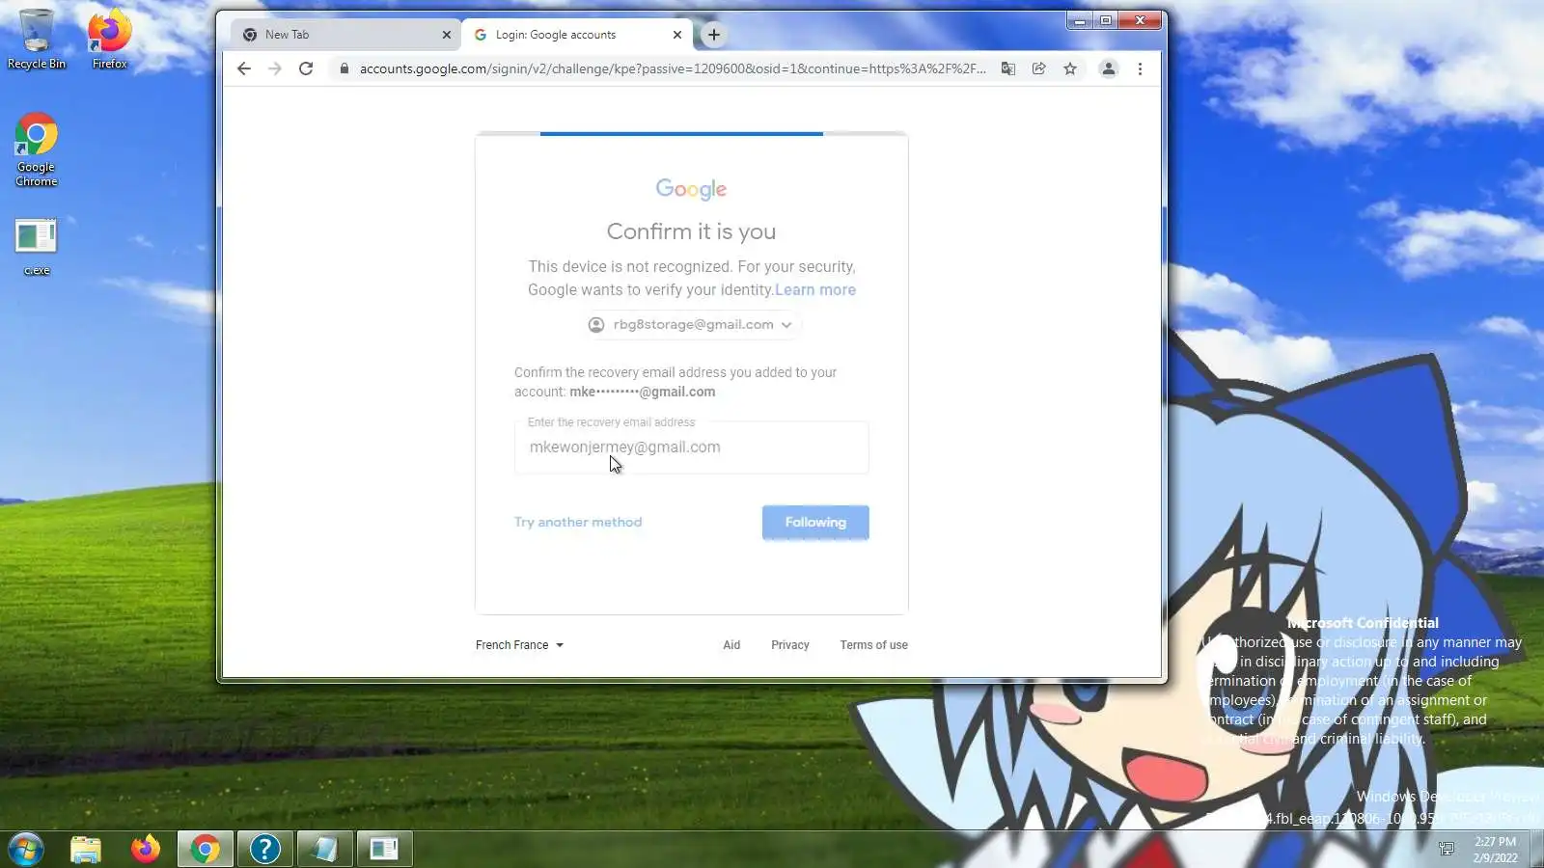
Task: Go back to the previous page in Chrome
Action: 244,68
